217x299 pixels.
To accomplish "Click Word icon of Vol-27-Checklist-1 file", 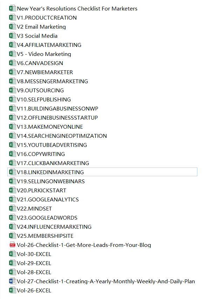I will click(12, 281).
